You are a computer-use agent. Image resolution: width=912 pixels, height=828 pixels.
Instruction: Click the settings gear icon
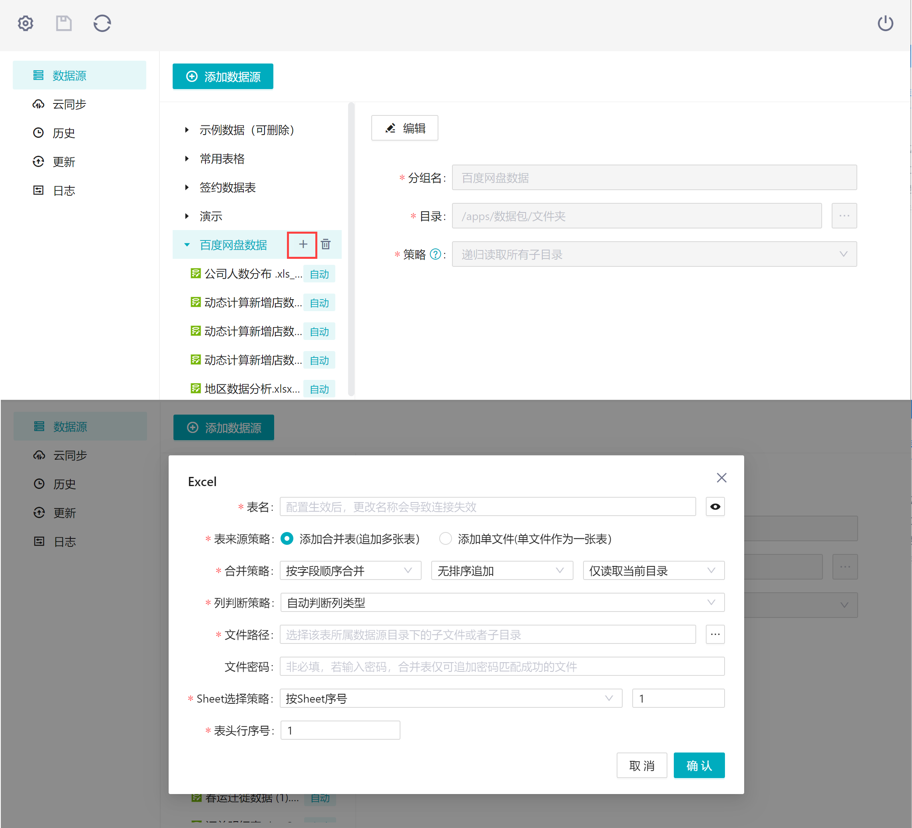[x=25, y=23]
